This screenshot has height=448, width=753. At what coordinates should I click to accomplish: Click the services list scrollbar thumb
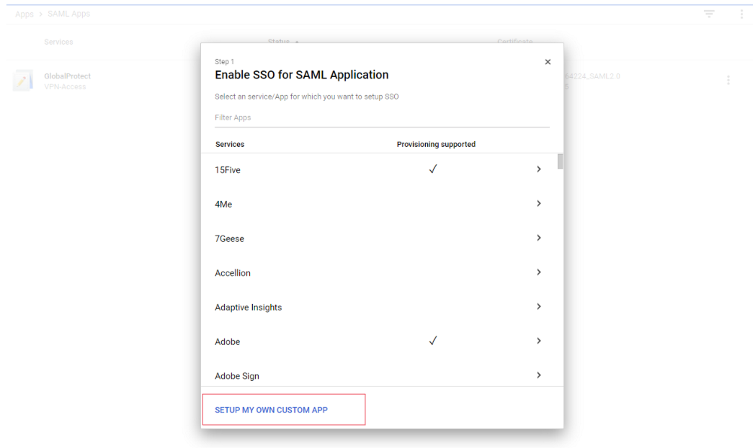(x=560, y=161)
